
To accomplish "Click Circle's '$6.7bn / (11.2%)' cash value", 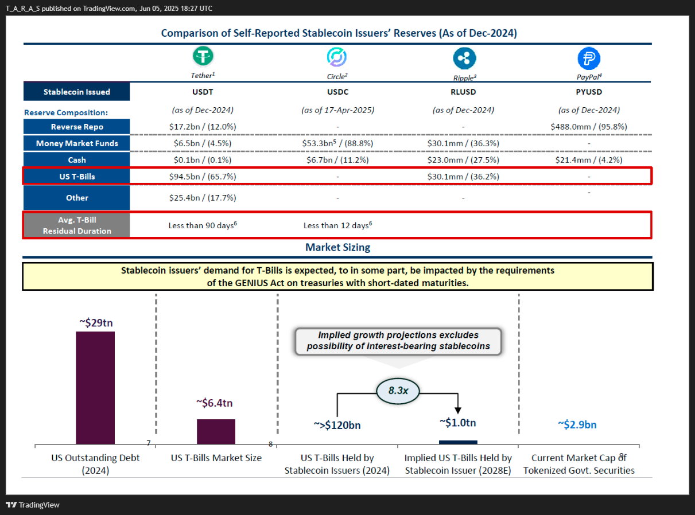I will click(337, 160).
